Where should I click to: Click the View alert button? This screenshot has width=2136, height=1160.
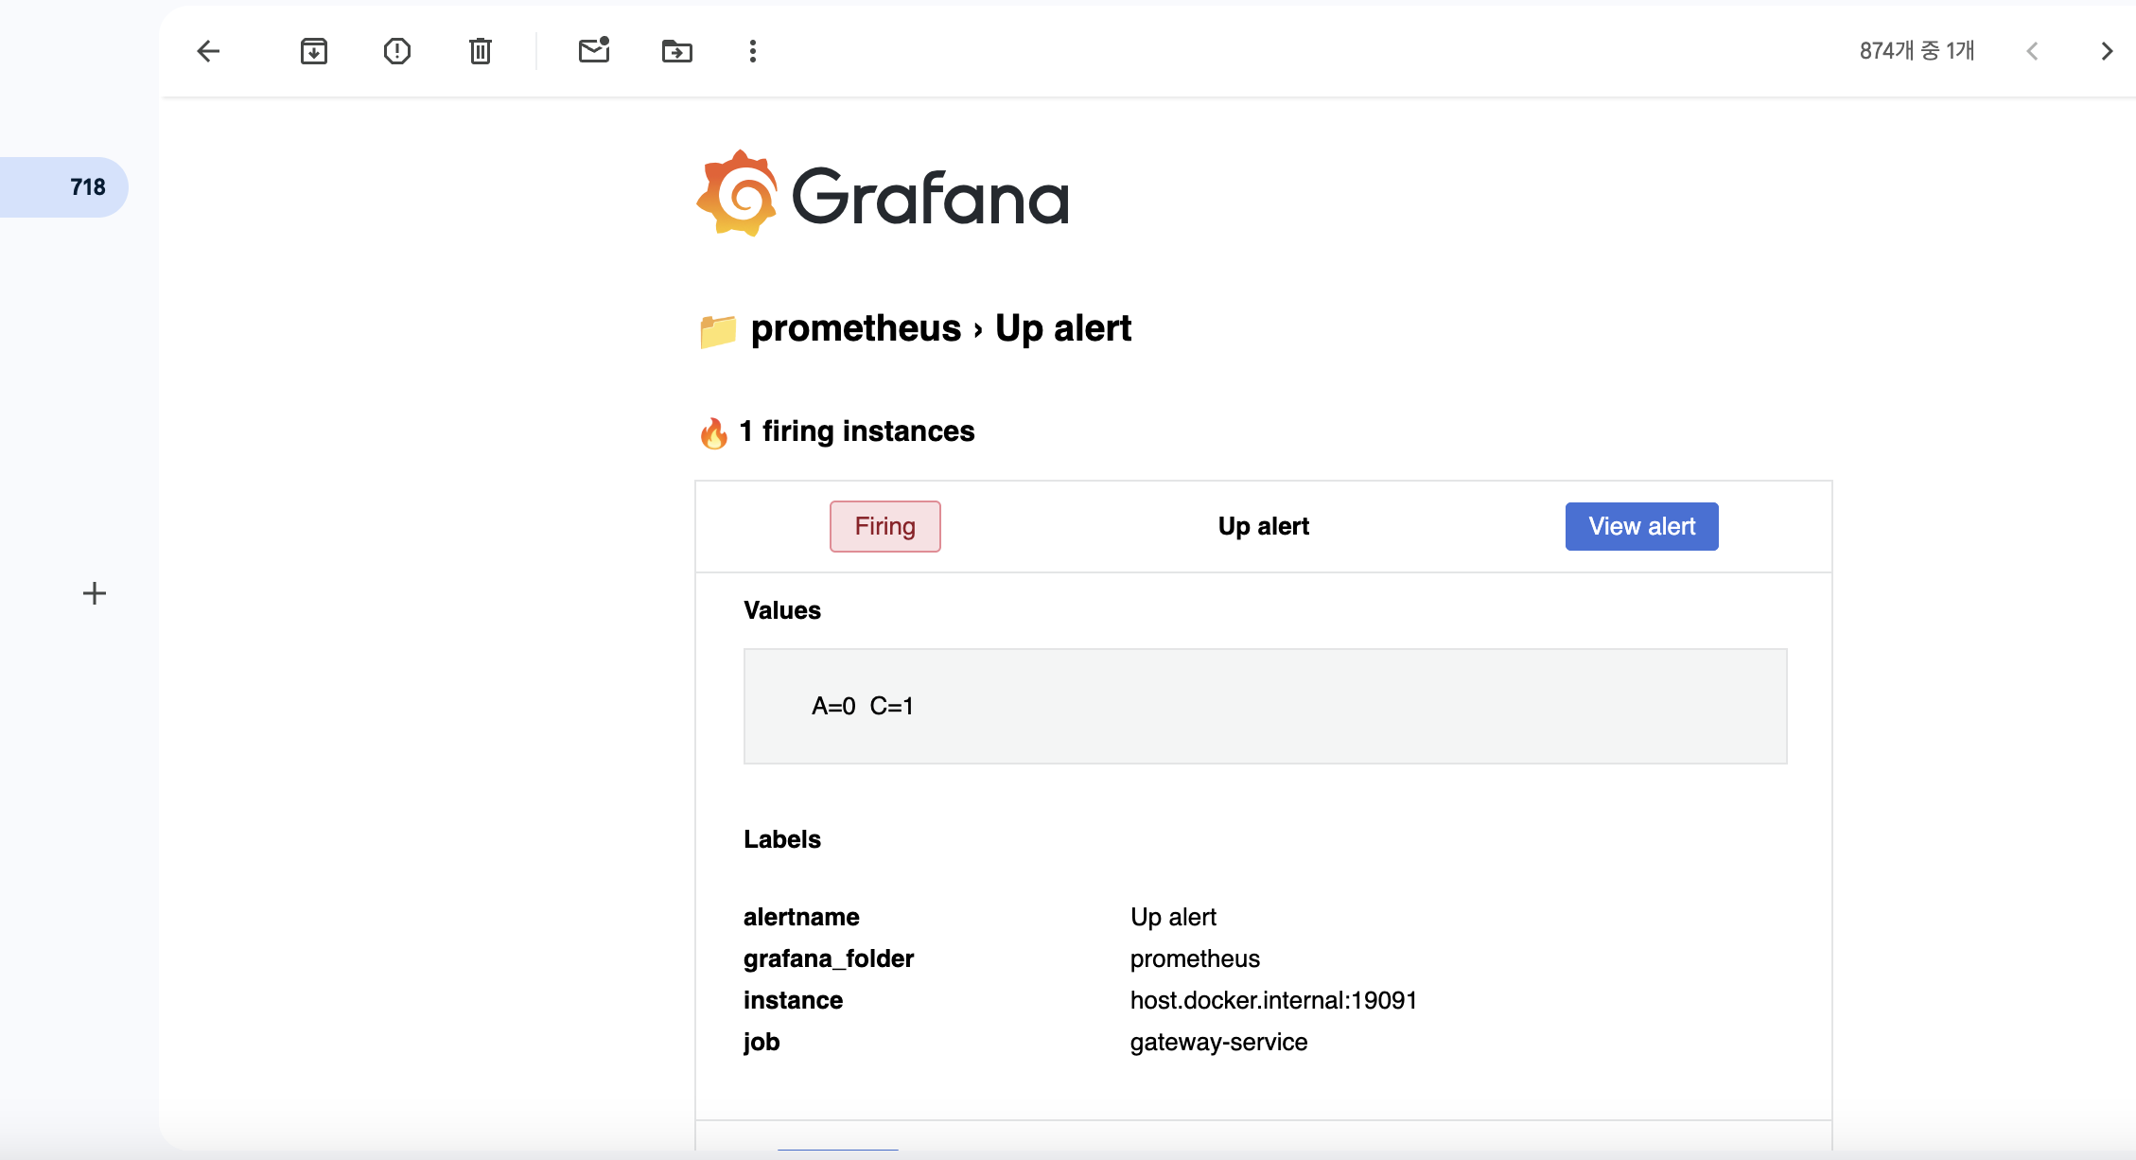[x=1641, y=526]
